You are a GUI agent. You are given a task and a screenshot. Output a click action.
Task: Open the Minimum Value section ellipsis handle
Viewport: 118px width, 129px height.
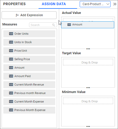(x=88, y=126)
